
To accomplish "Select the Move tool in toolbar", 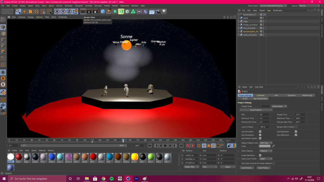I will tap(24, 12).
